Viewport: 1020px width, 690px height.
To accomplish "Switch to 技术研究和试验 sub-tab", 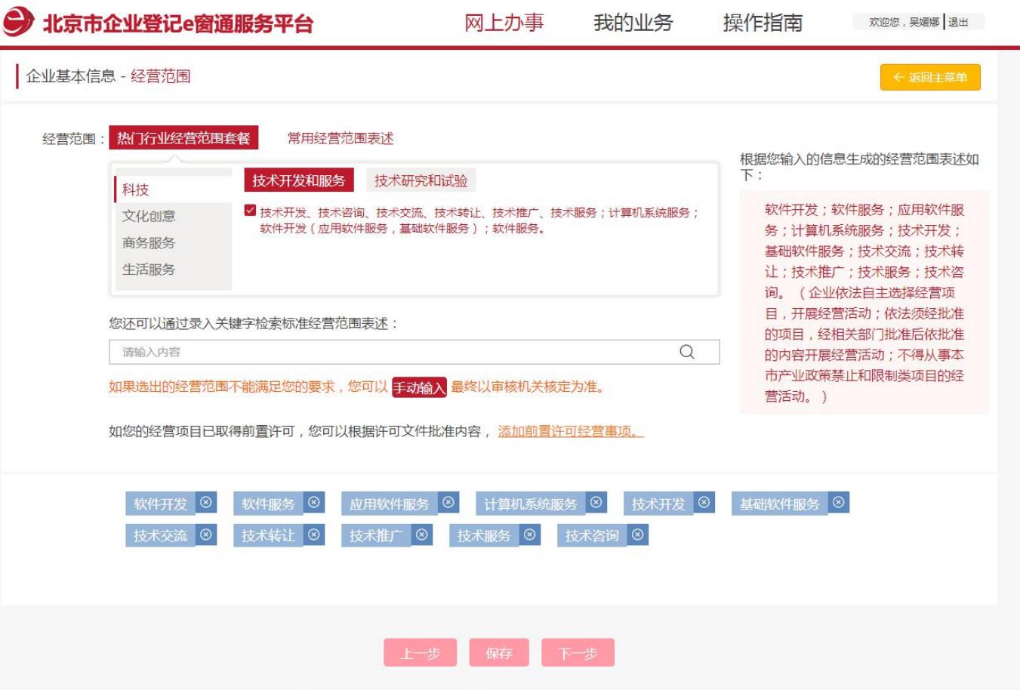I will point(421,180).
